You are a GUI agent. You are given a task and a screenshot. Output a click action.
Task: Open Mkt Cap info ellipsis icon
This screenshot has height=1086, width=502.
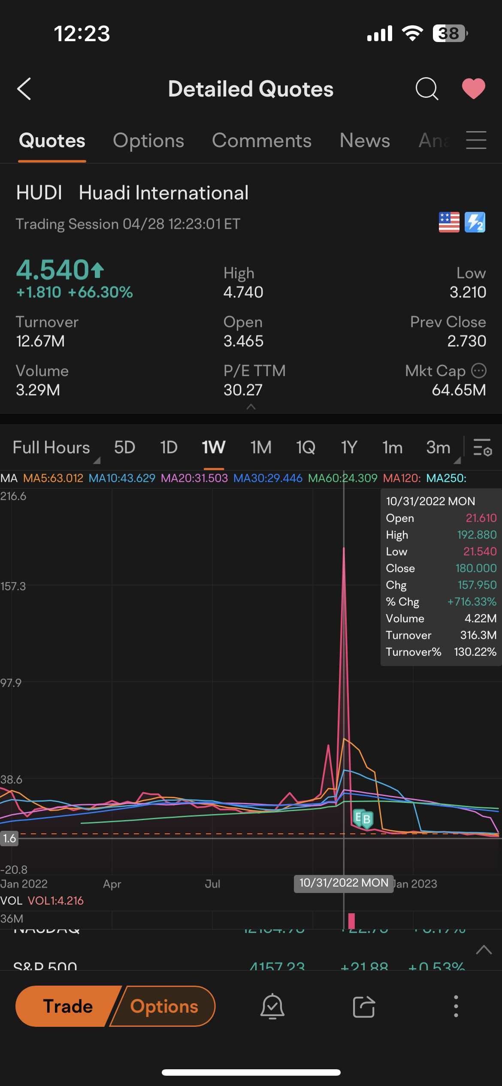click(x=479, y=371)
